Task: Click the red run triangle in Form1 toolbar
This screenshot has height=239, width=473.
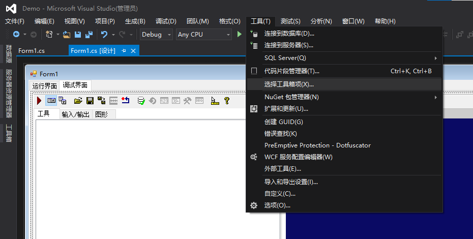Action: (x=39, y=101)
